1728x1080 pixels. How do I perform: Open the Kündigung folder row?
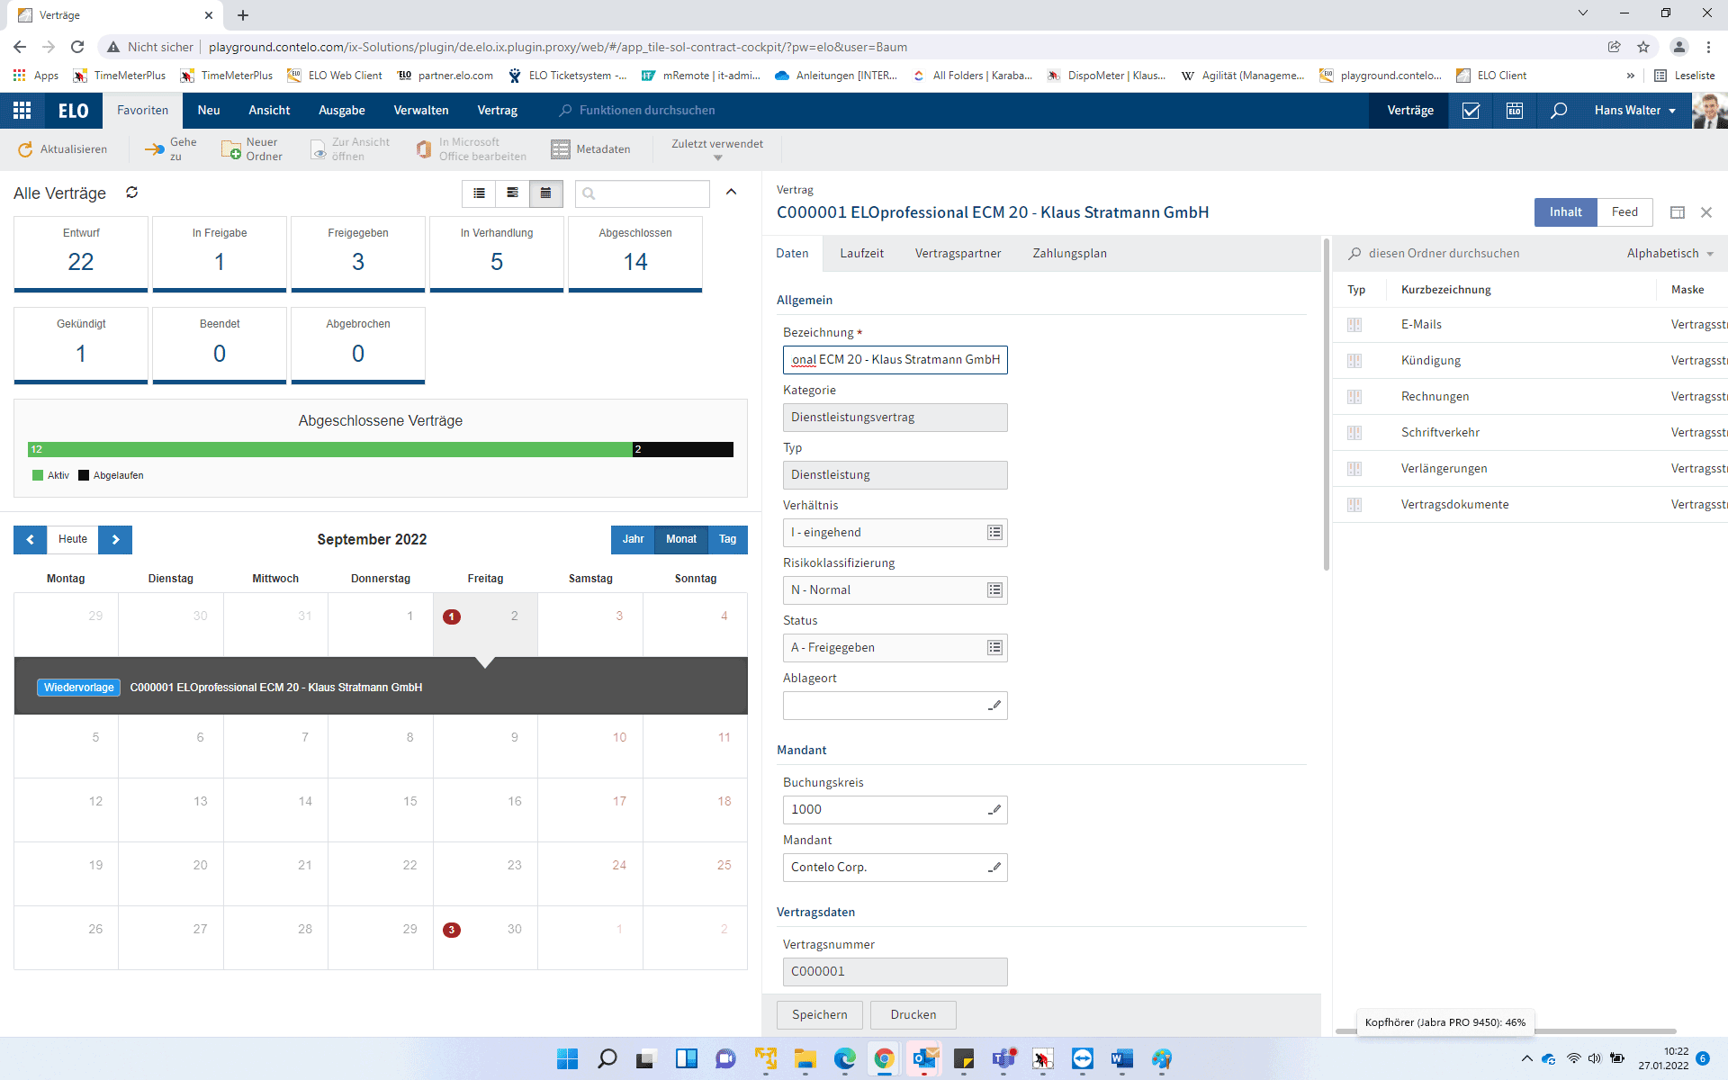[1530, 361]
